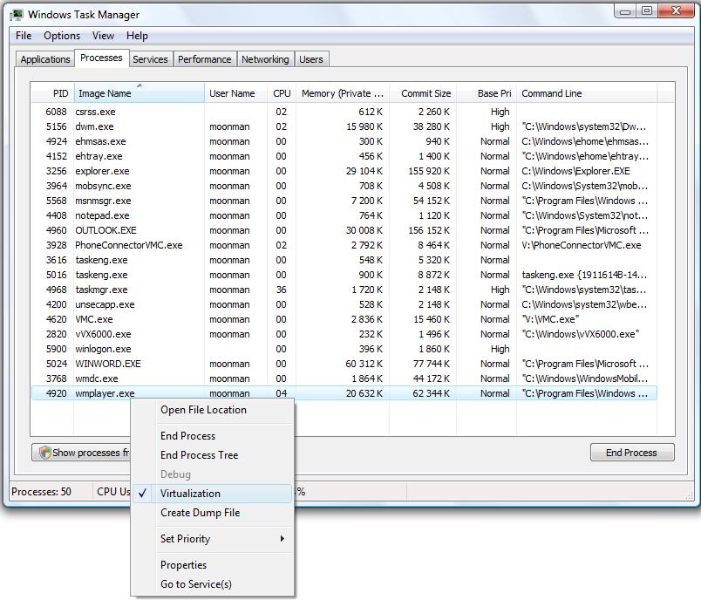
Task: Sort by the Base Pri column header
Action: pos(487,93)
